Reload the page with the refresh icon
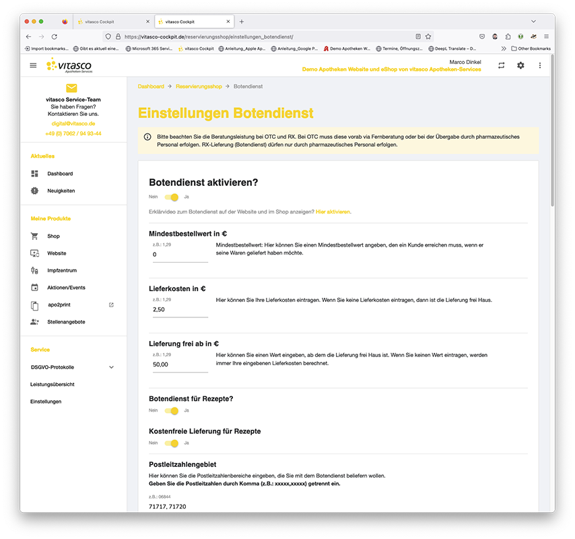 coord(55,36)
